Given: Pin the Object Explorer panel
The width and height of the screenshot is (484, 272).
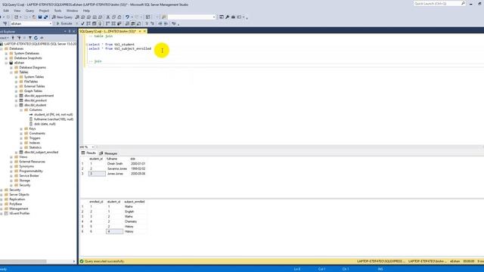Looking at the screenshot, I should [x=69, y=32].
